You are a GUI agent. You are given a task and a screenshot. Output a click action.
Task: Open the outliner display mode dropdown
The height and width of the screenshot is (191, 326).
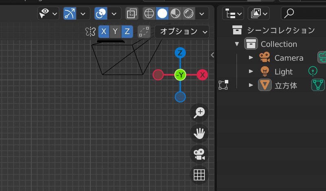coord(259,13)
